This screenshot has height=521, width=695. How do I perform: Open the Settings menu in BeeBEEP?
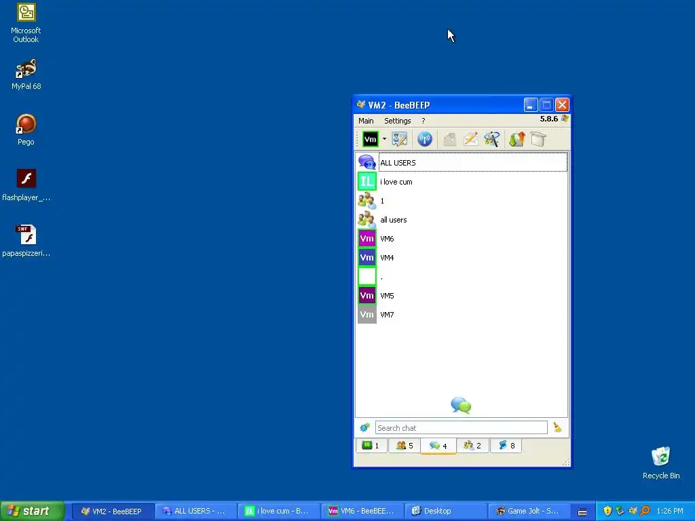398,121
